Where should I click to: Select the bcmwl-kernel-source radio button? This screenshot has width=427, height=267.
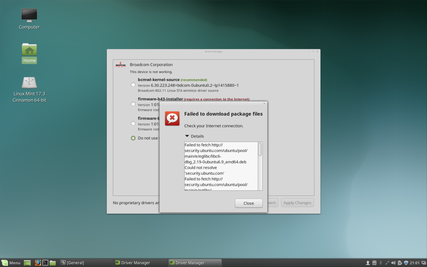(x=133, y=85)
